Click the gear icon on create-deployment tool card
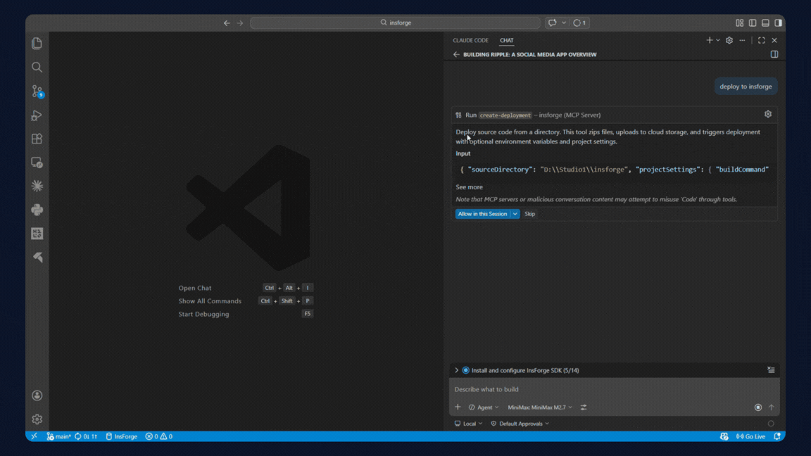 click(x=768, y=114)
